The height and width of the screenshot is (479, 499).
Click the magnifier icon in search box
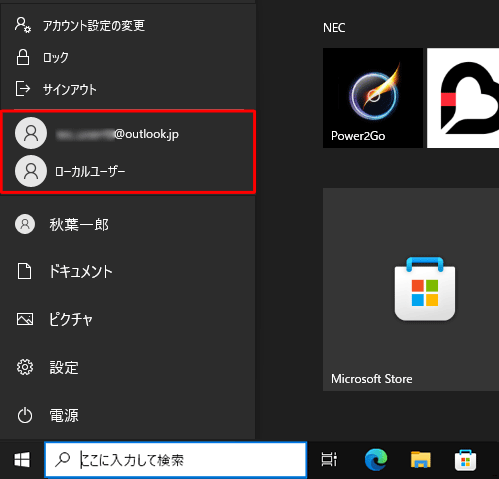62,460
